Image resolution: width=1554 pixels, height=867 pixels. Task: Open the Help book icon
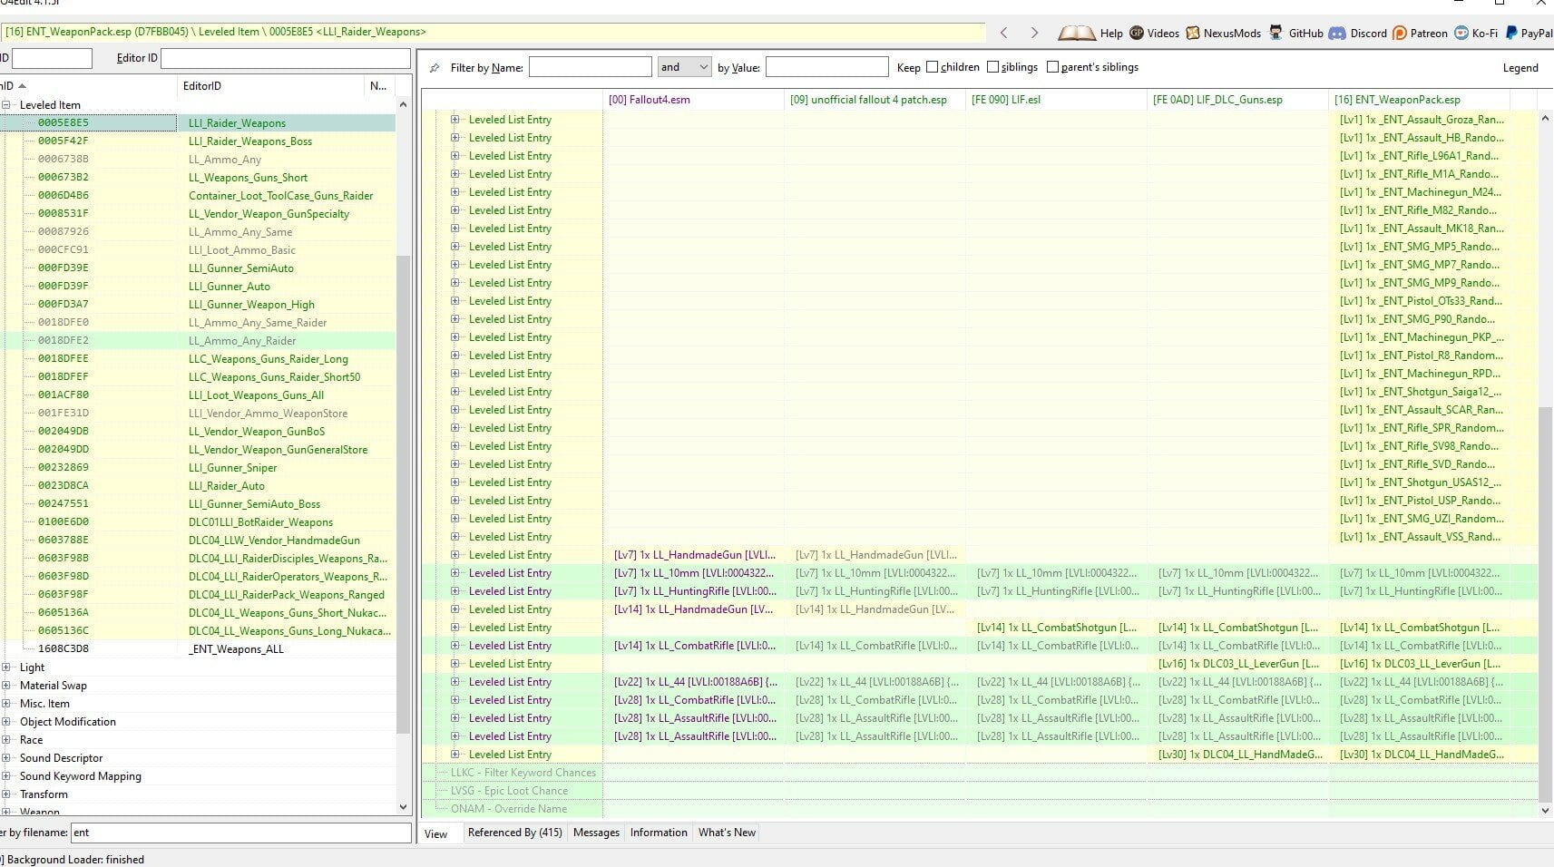[1077, 33]
